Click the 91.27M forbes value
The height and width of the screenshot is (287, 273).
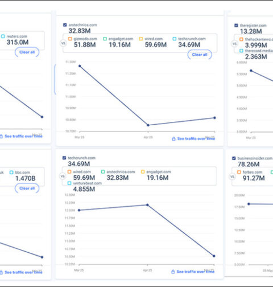(x=254, y=178)
